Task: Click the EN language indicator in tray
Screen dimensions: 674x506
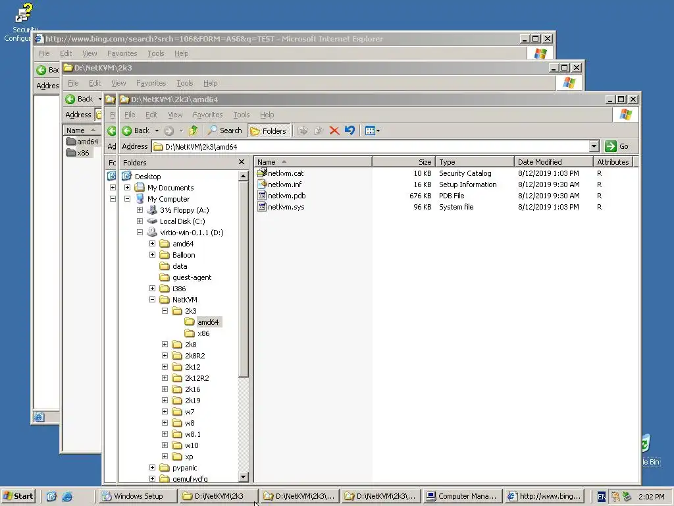Action: click(602, 497)
